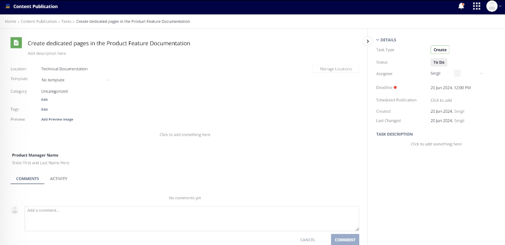This screenshot has width=505, height=245.
Task: Expand the Template dropdown
Action: [108, 81]
